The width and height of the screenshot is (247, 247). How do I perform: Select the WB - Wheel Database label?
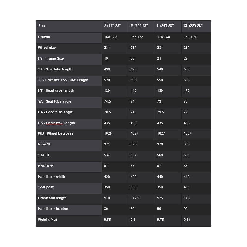[56, 133]
